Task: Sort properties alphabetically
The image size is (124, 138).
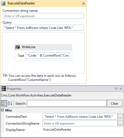Action: point(10,103)
